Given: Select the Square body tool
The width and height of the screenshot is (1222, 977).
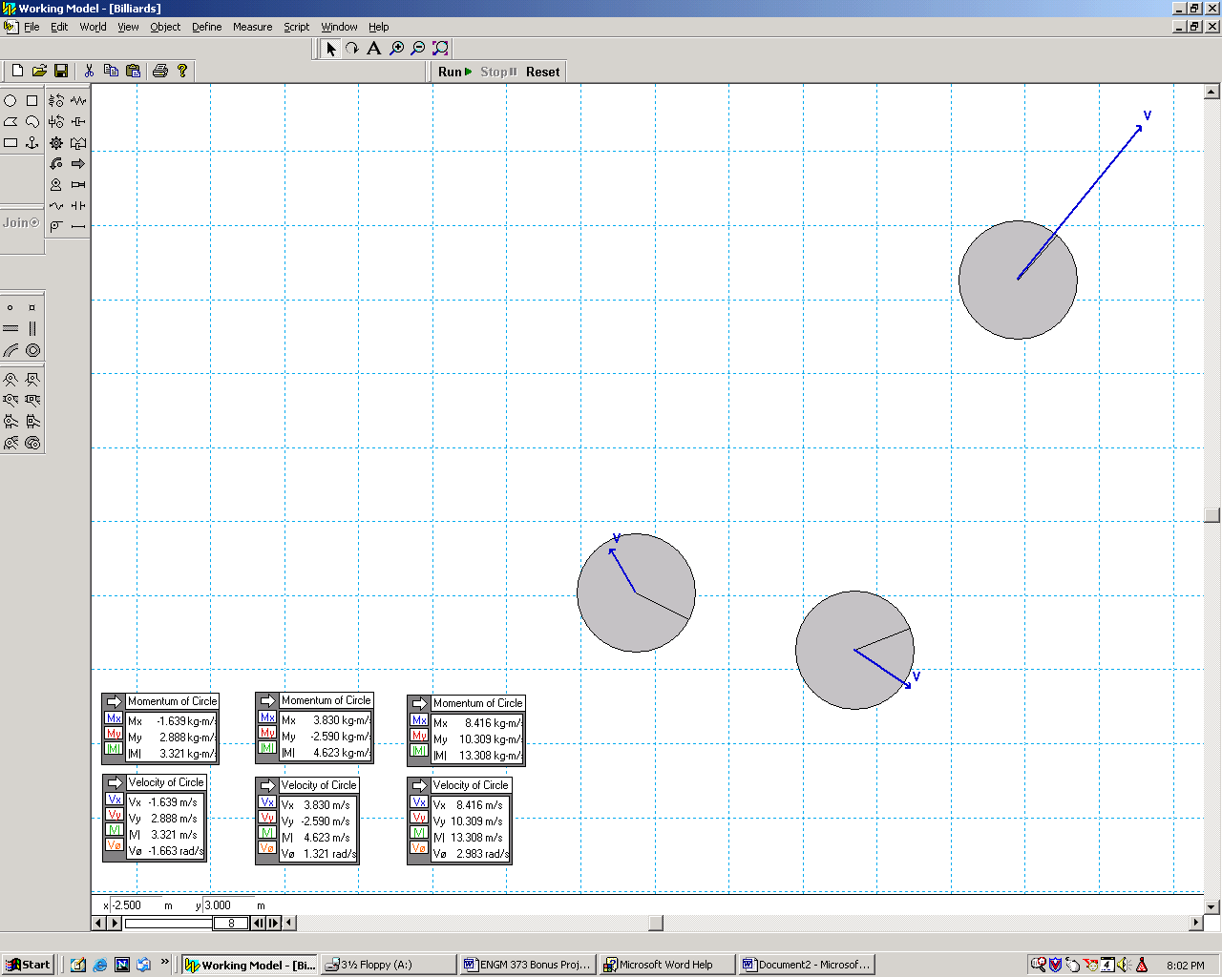Looking at the screenshot, I should (x=32, y=100).
